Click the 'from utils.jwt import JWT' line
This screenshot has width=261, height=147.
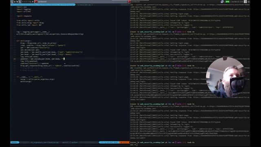29,25
